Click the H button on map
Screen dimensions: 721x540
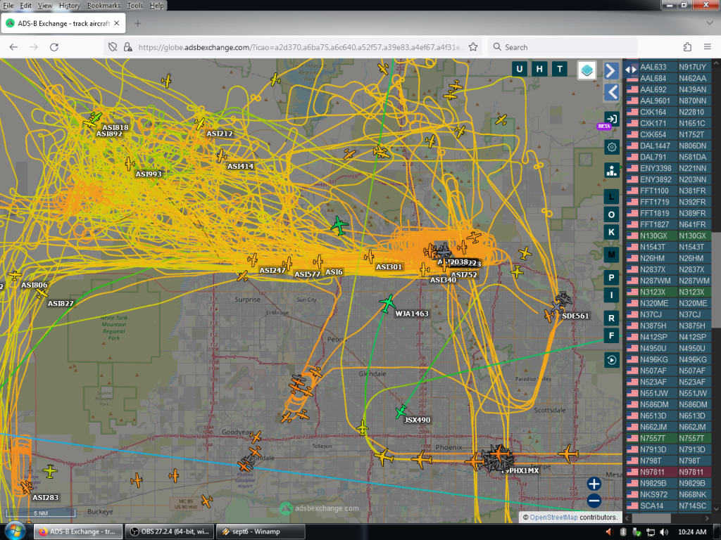[x=539, y=70]
